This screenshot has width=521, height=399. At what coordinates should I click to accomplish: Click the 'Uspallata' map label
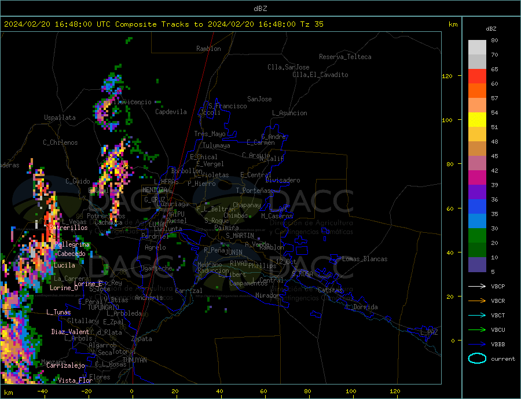click(x=60, y=118)
